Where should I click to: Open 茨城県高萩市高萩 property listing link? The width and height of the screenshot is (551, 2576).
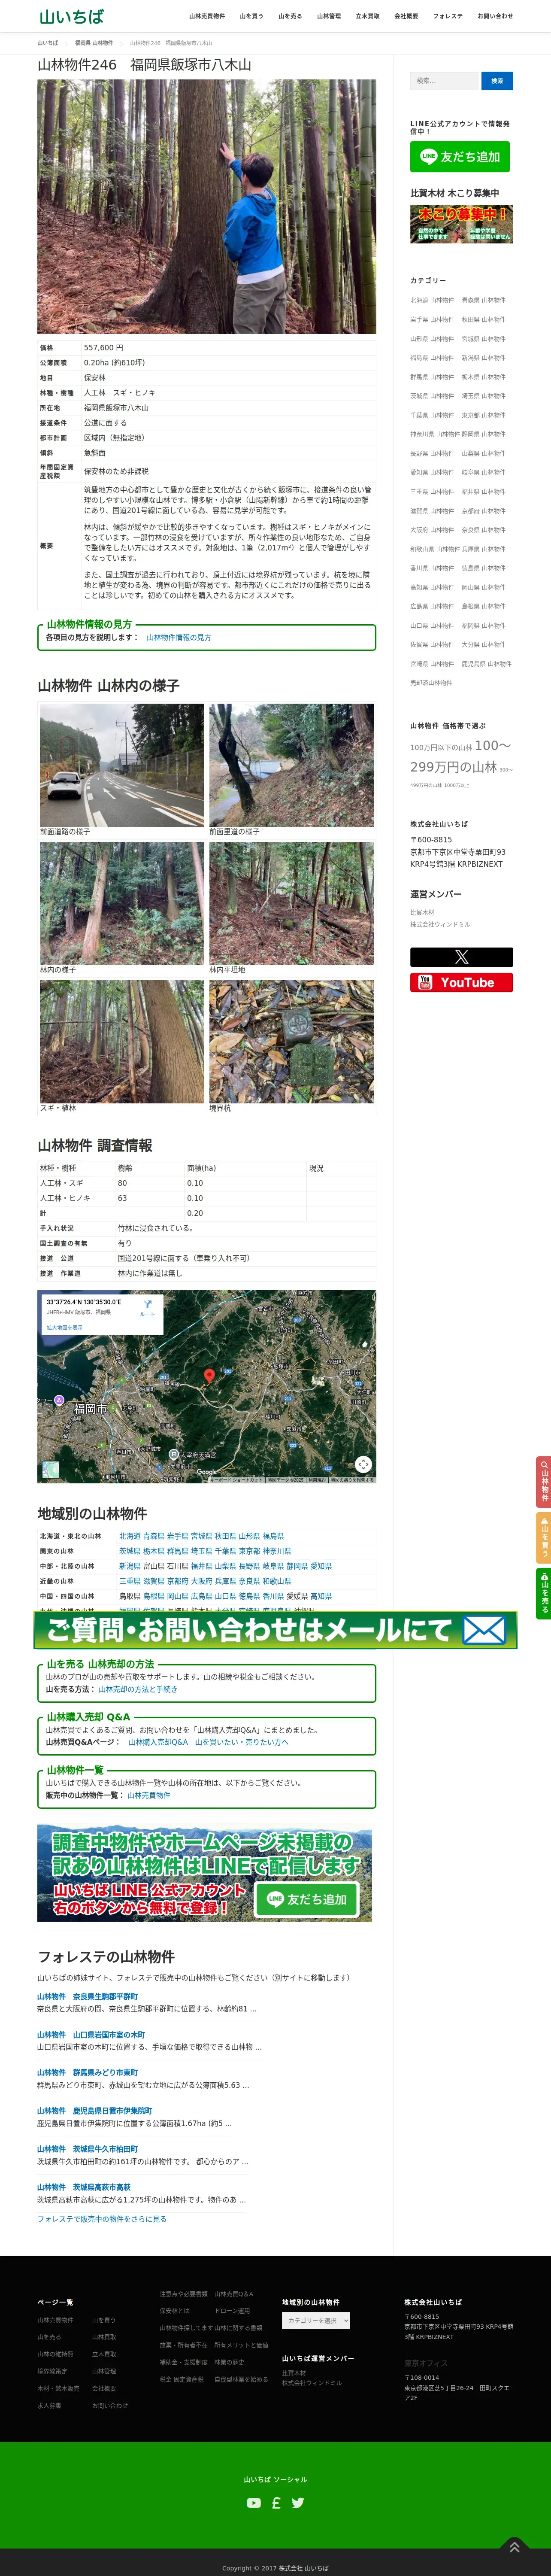[84, 2187]
